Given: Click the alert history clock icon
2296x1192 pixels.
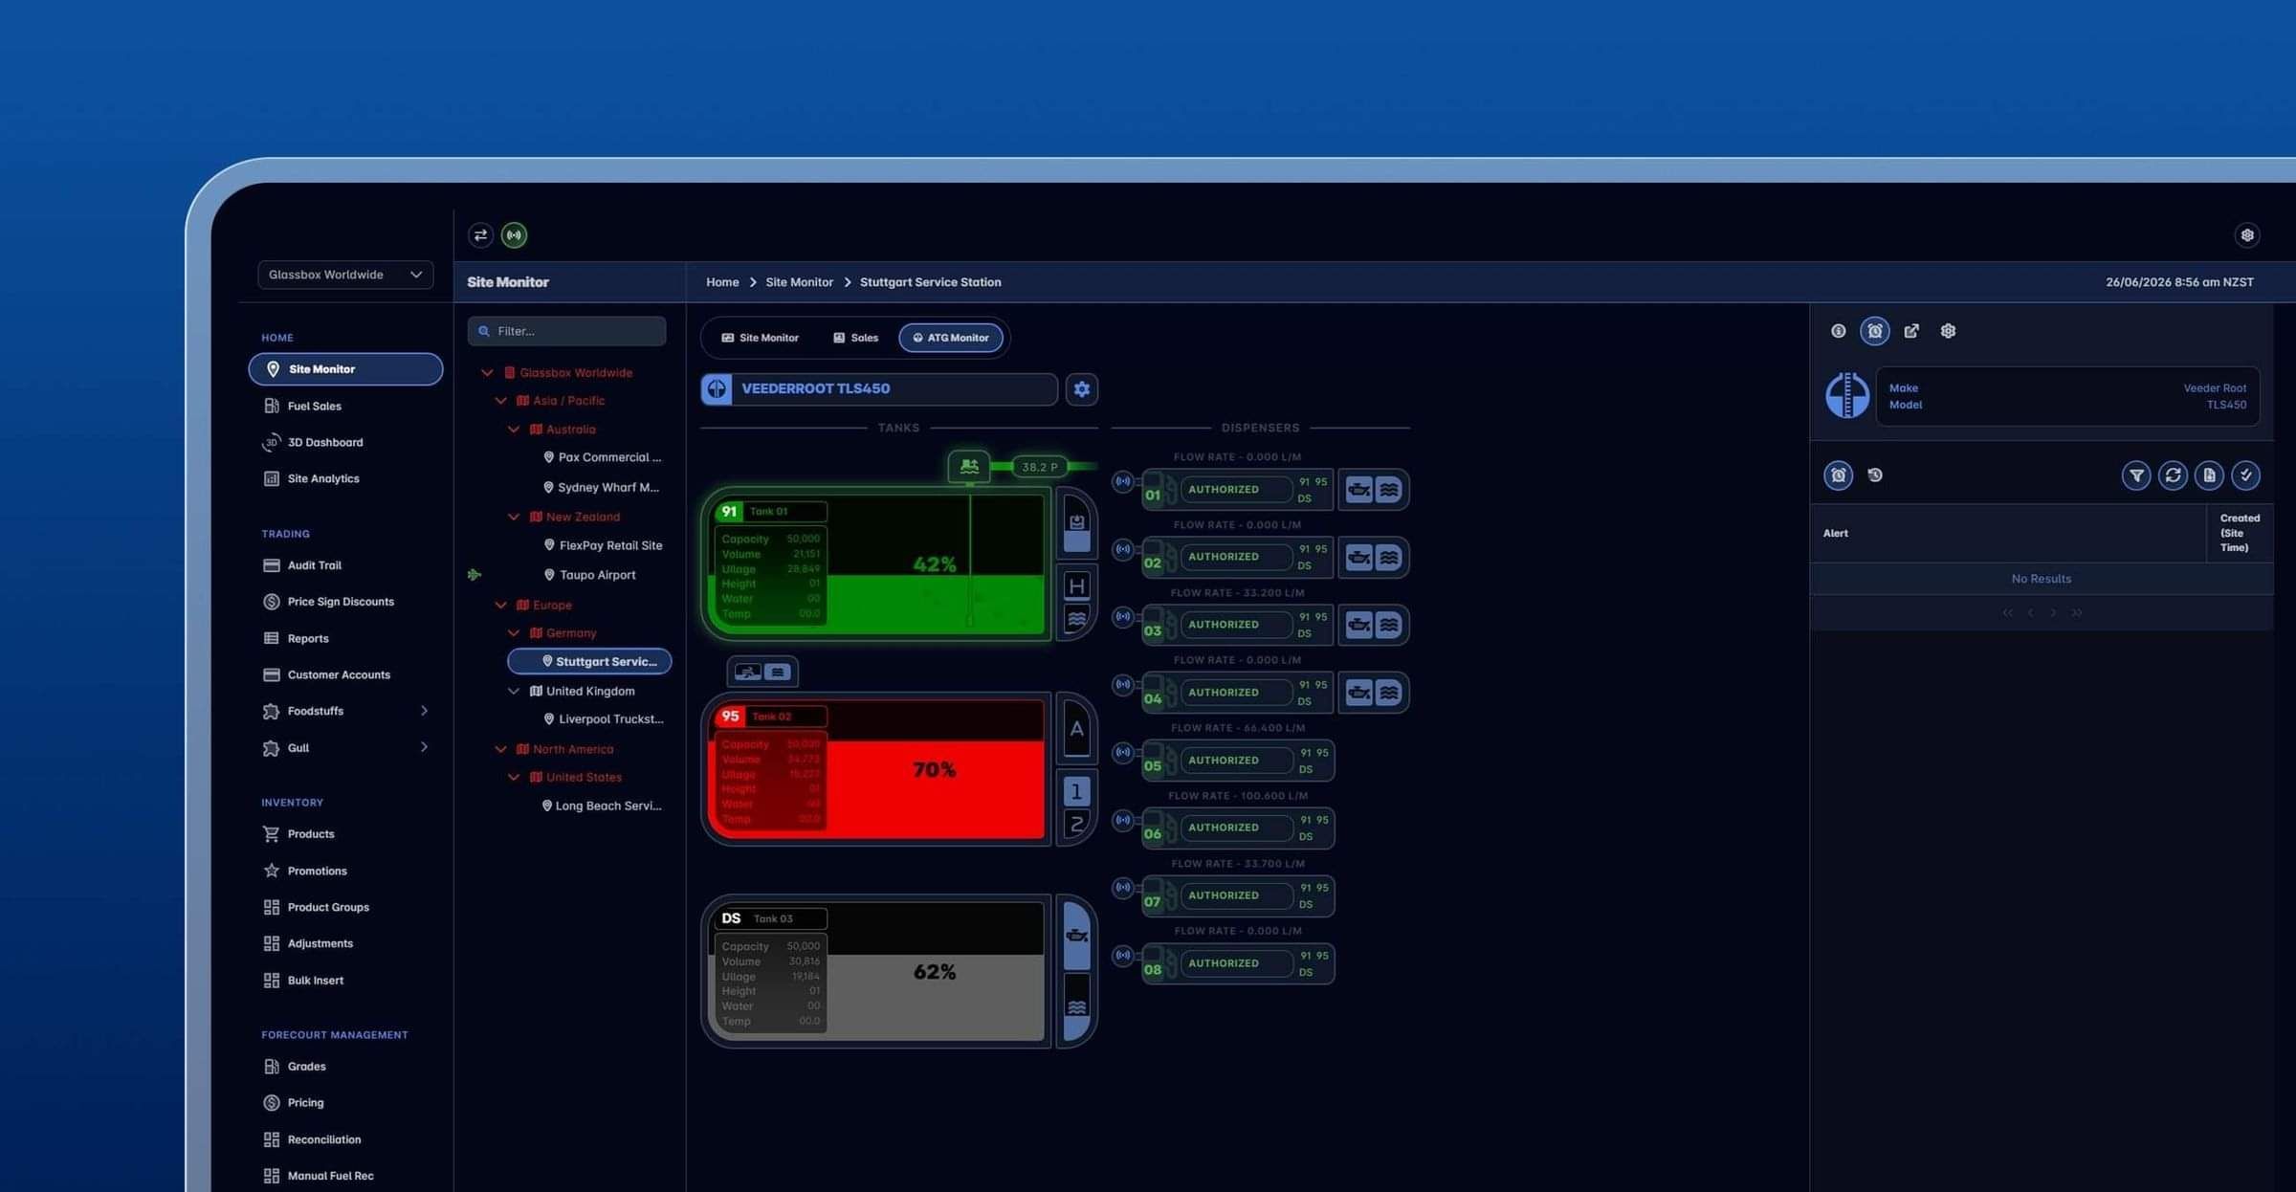Looking at the screenshot, I should pos(1875,475).
